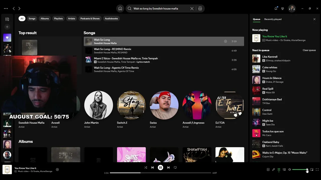Viewport: 321px width, 180px height.
Task: Select the All filter chip
Action: pyautogui.click(x=22, y=18)
